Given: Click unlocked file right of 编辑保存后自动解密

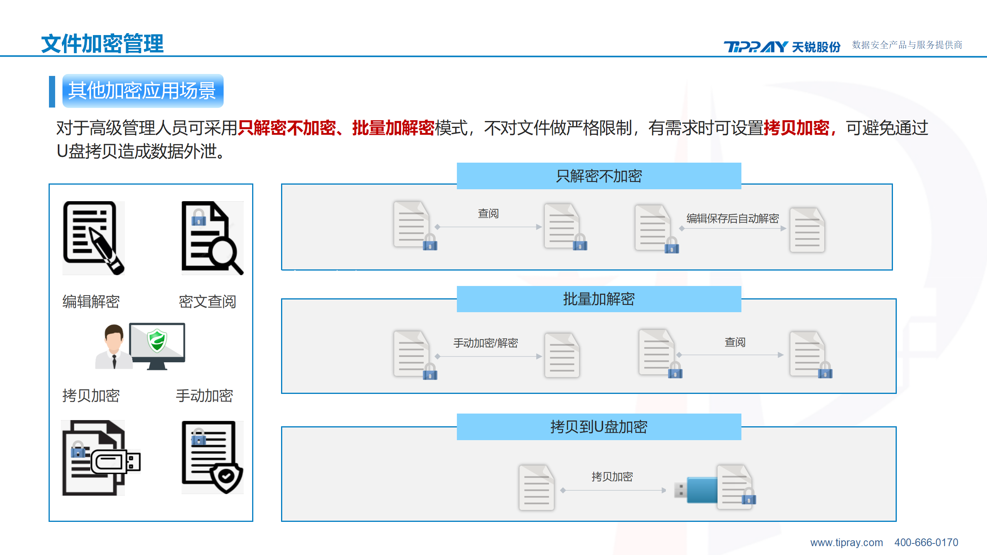Looking at the screenshot, I should (807, 230).
